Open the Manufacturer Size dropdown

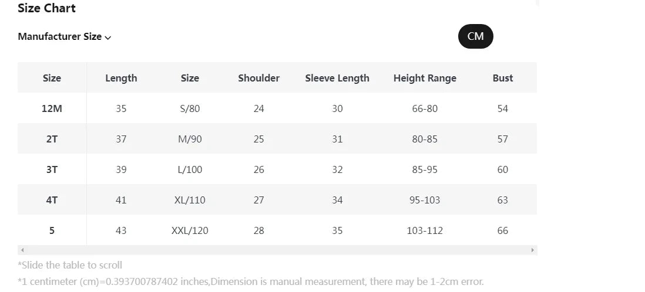coord(65,37)
